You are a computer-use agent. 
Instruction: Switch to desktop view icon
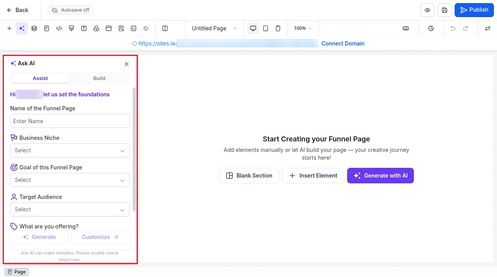click(x=253, y=28)
